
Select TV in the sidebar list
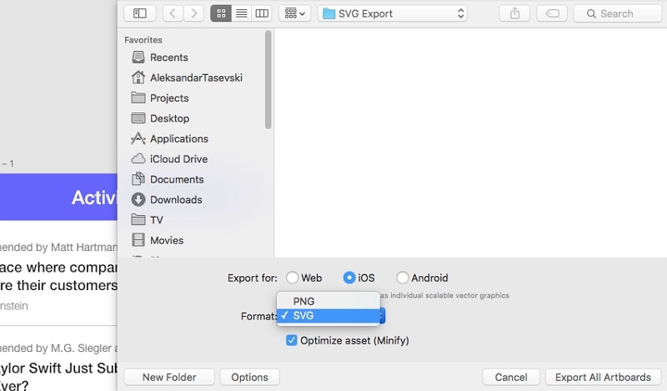click(157, 220)
